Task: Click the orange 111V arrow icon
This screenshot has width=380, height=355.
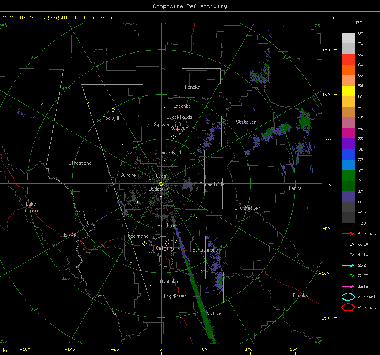Action: click(x=348, y=255)
